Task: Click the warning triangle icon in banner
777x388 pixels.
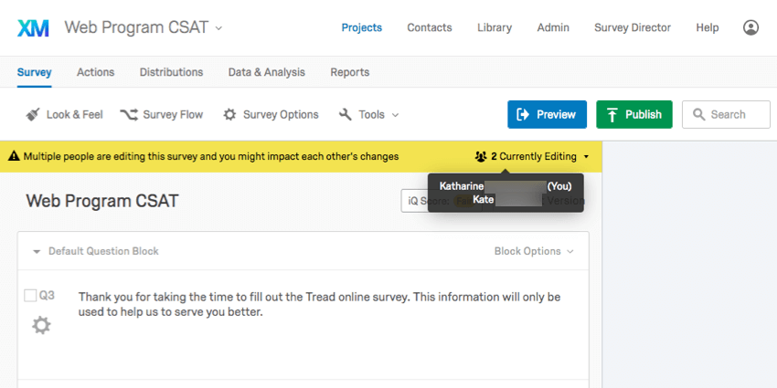Action: tap(15, 157)
